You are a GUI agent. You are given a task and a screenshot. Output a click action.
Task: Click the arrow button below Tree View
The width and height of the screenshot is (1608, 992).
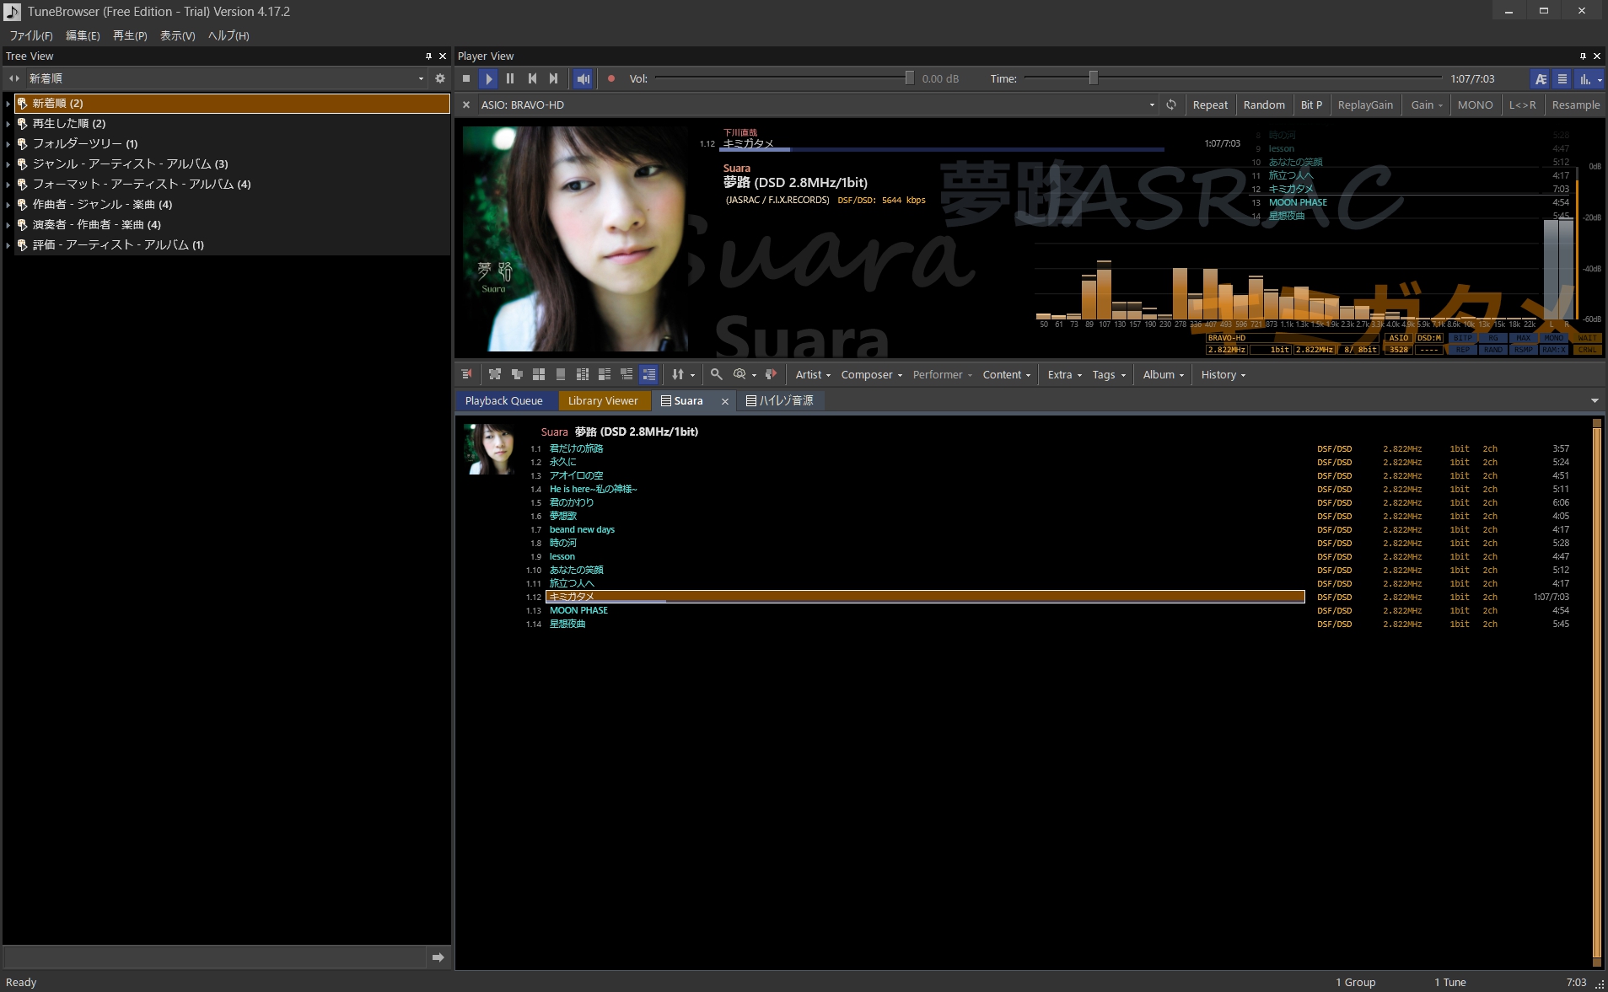438,957
